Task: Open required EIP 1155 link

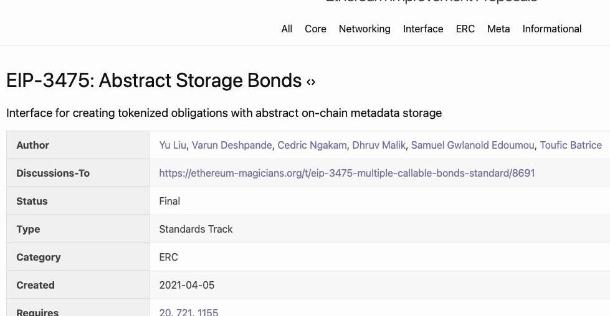Action: pos(207,312)
